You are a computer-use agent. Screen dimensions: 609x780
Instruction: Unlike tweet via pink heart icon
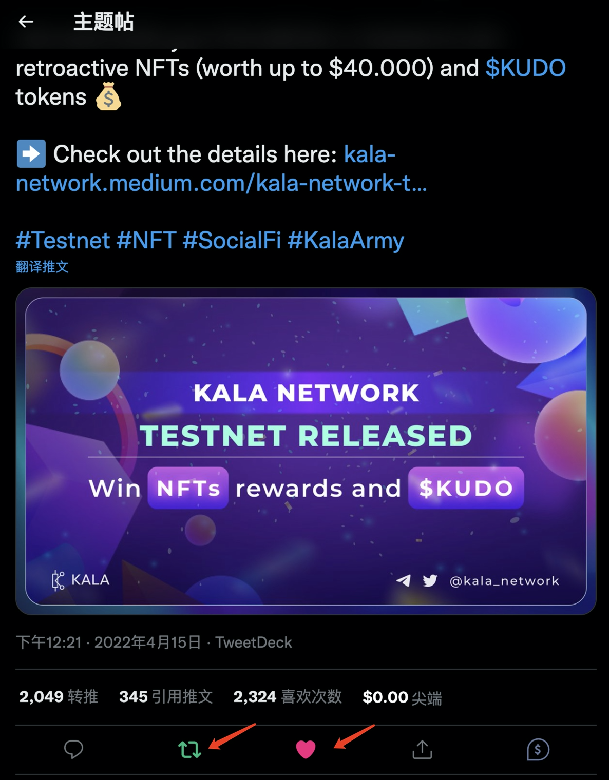click(x=306, y=750)
